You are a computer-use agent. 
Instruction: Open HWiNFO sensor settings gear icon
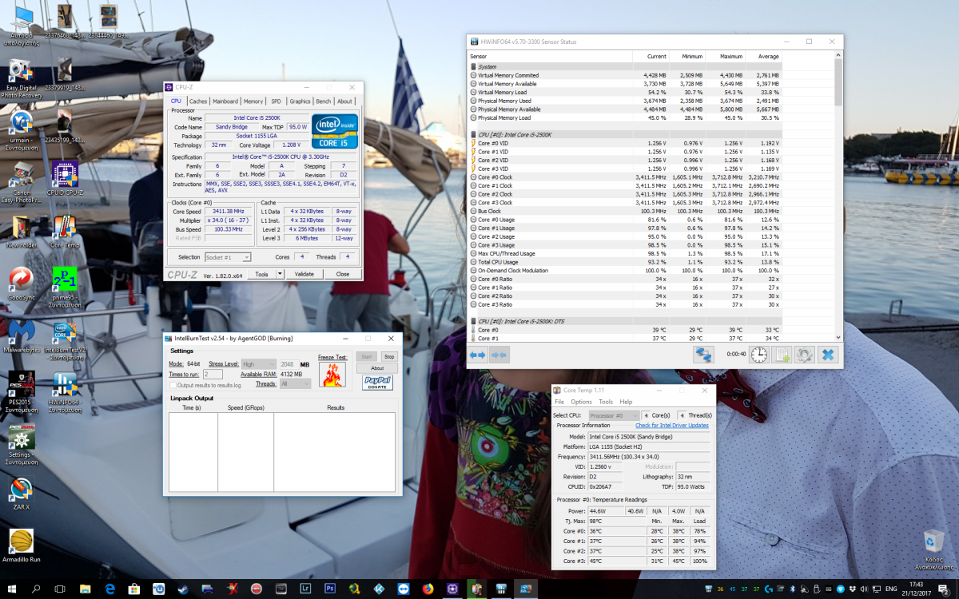tap(805, 355)
